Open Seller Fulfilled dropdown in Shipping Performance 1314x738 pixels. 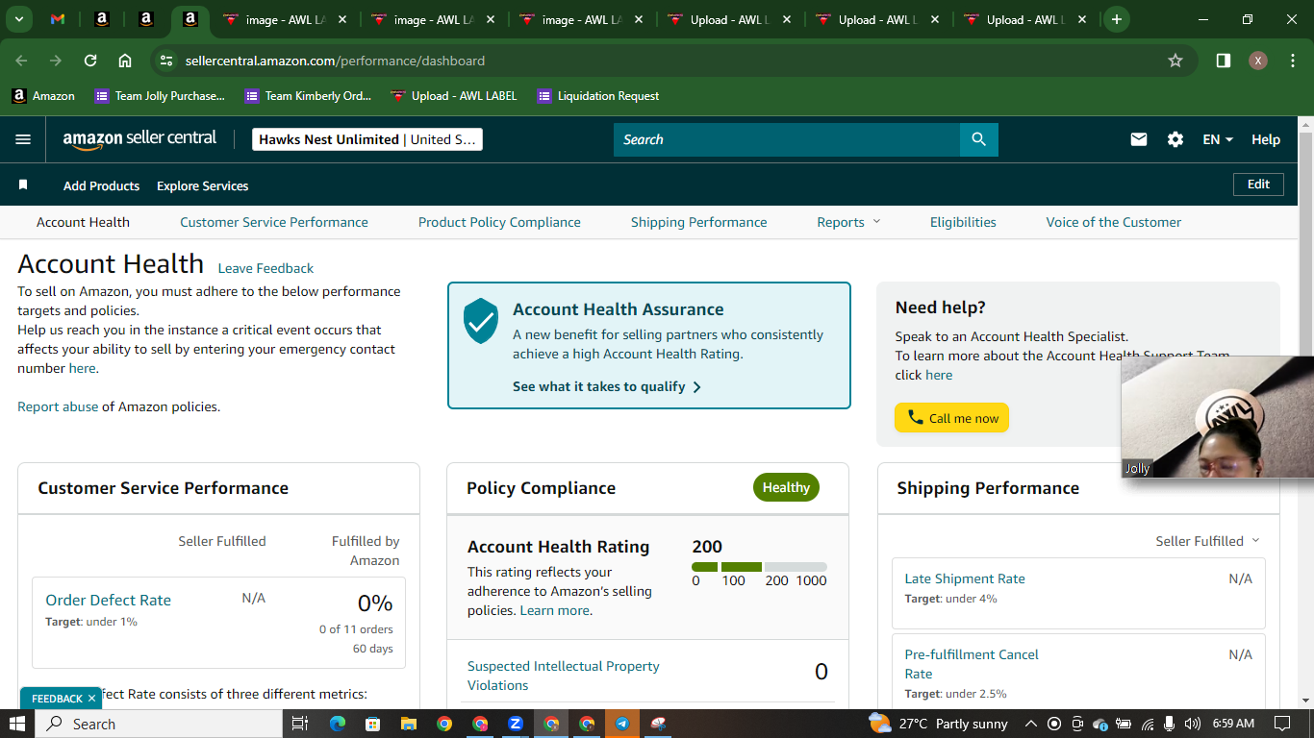click(x=1207, y=541)
